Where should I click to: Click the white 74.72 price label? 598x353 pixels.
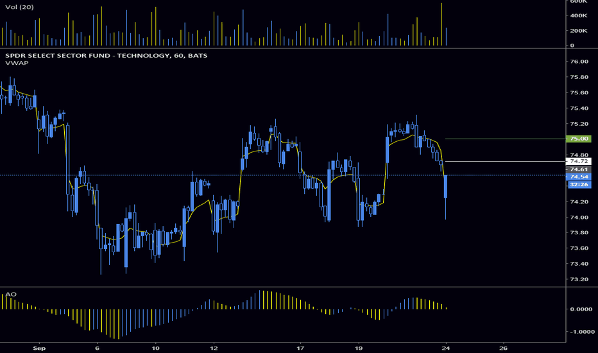tap(579, 162)
